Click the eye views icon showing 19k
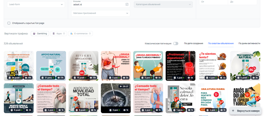Screen dimensions: 264x116 pyautogui.click(x=26, y=77)
